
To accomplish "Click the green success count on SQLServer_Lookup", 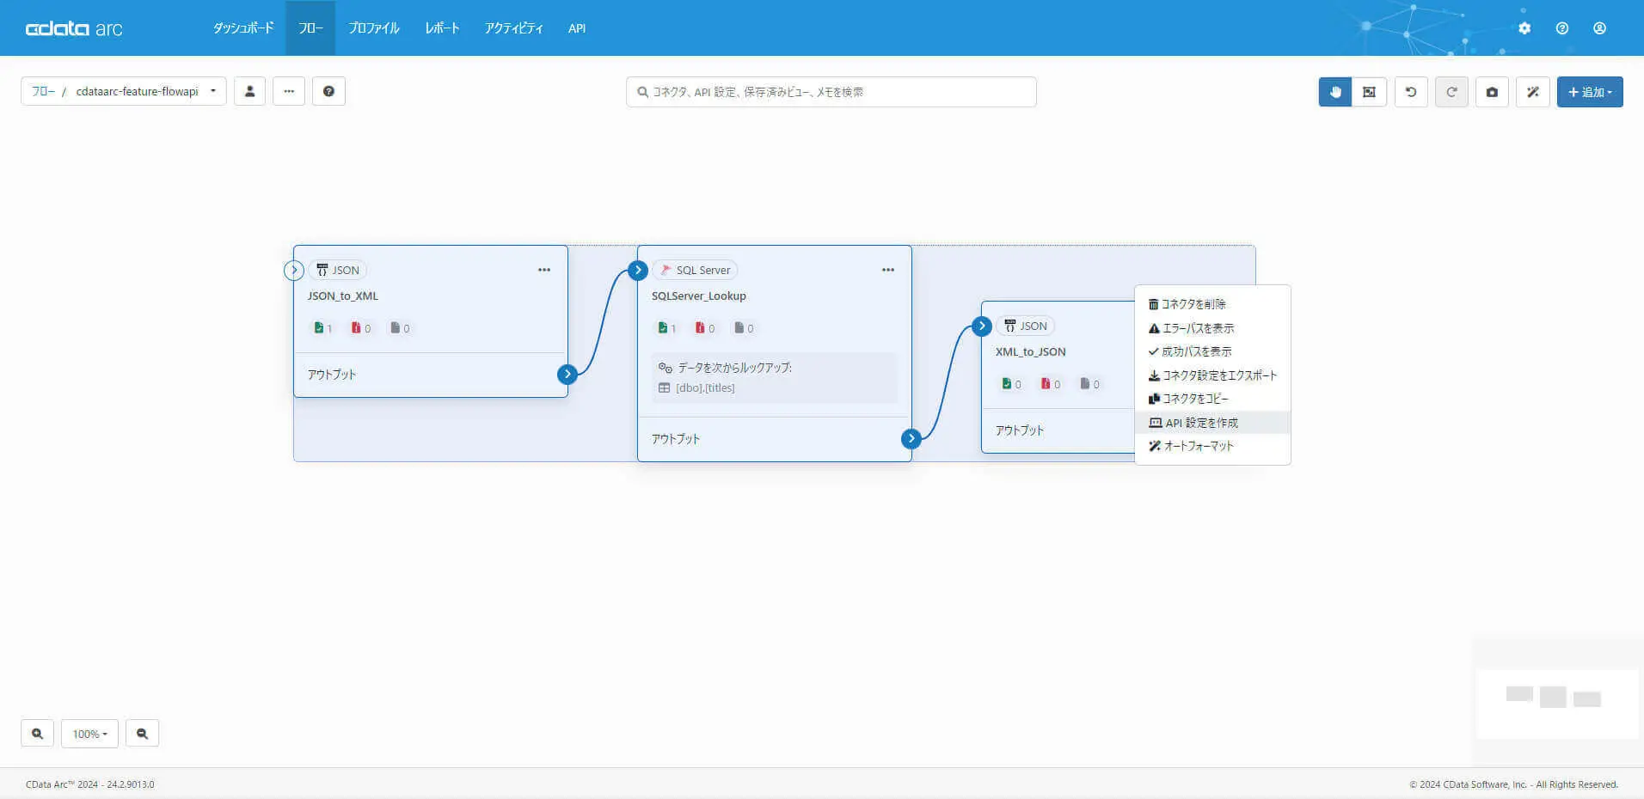I will (x=667, y=328).
